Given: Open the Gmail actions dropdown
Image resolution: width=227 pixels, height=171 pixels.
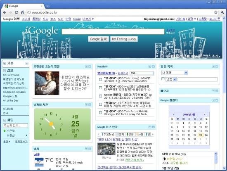Looking at the screenshot, I should coord(142,73).
